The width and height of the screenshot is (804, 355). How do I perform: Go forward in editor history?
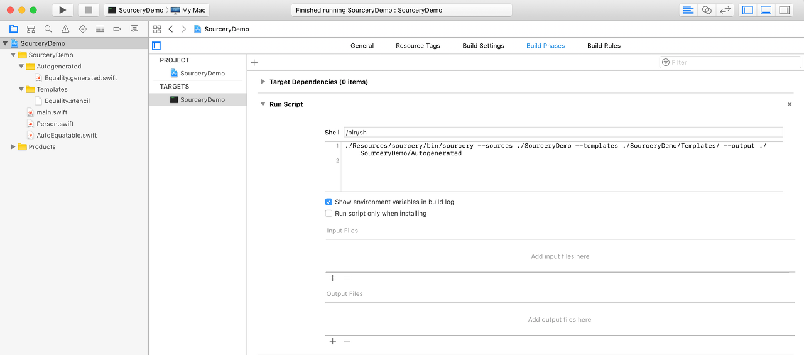[183, 29]
